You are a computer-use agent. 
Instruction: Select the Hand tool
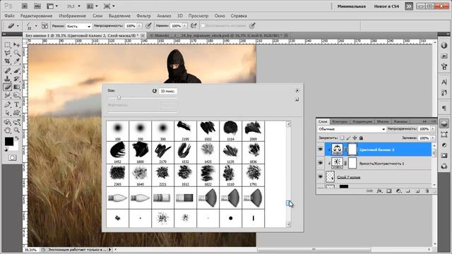pyautogui.click(x=8, y=131)
